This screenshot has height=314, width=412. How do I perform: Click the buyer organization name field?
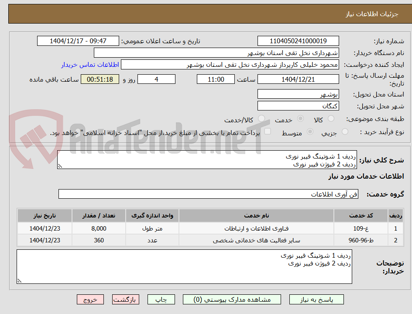click(216, 53)
